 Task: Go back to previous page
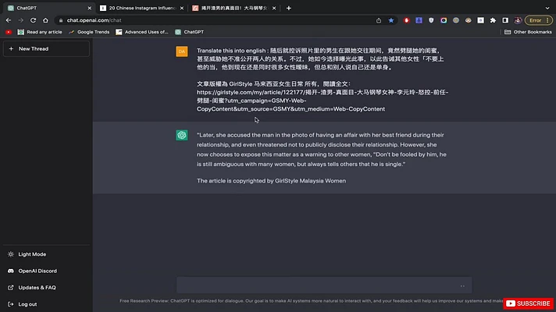pyautogui.click(x=9, y=20)
